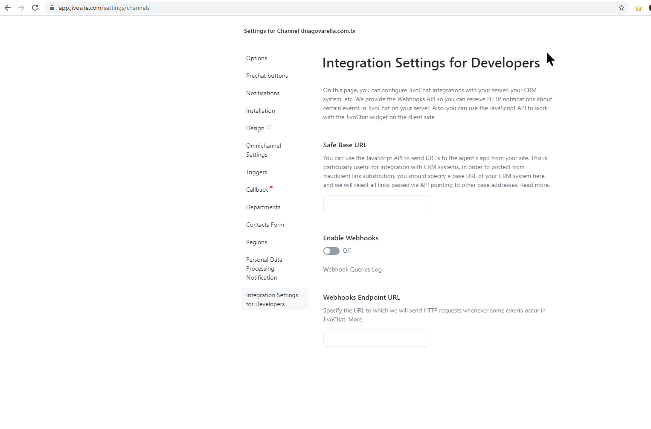Go to Departments settings
The image size is (651, 429).
point(263,207)
